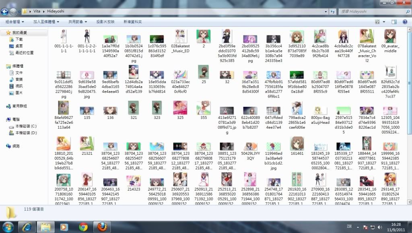The image size is (412, 233).
Task: Open the volume control in system tray
Action: click(380, 227)
